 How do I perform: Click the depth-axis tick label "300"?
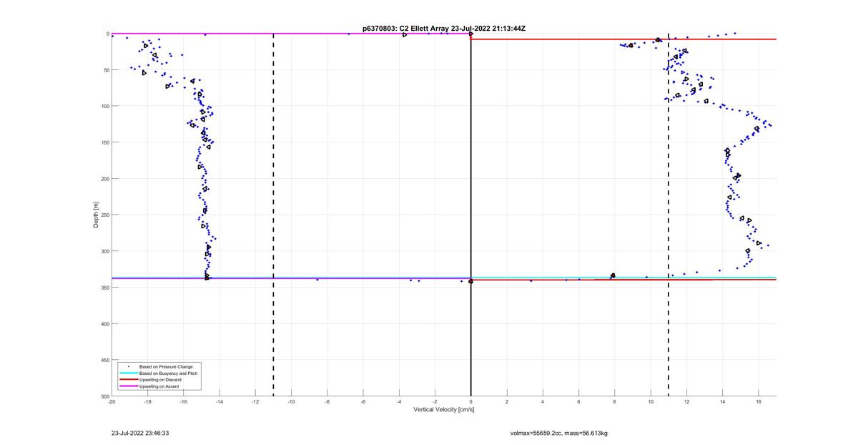pos(104,251)
